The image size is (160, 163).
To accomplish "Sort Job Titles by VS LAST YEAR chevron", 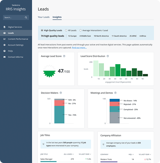I will tap(90, 154).
